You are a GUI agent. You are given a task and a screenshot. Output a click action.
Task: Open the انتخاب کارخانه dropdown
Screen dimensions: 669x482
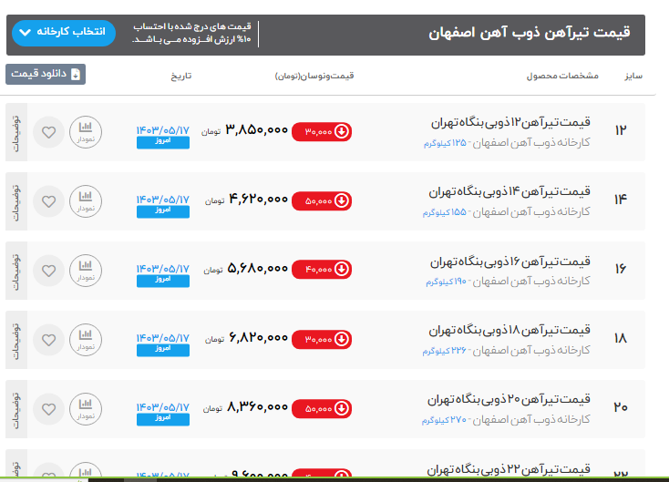64,33
